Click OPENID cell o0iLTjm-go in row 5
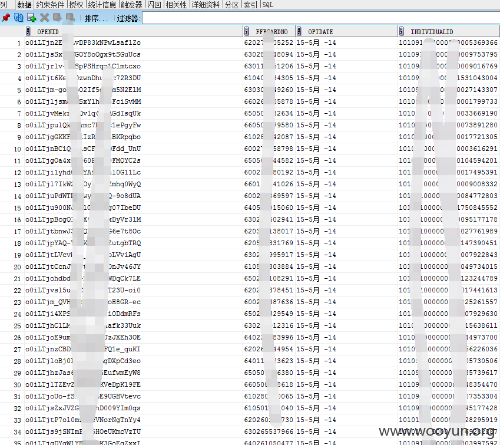This screenshot has height=448, width=500. point(134,90)
